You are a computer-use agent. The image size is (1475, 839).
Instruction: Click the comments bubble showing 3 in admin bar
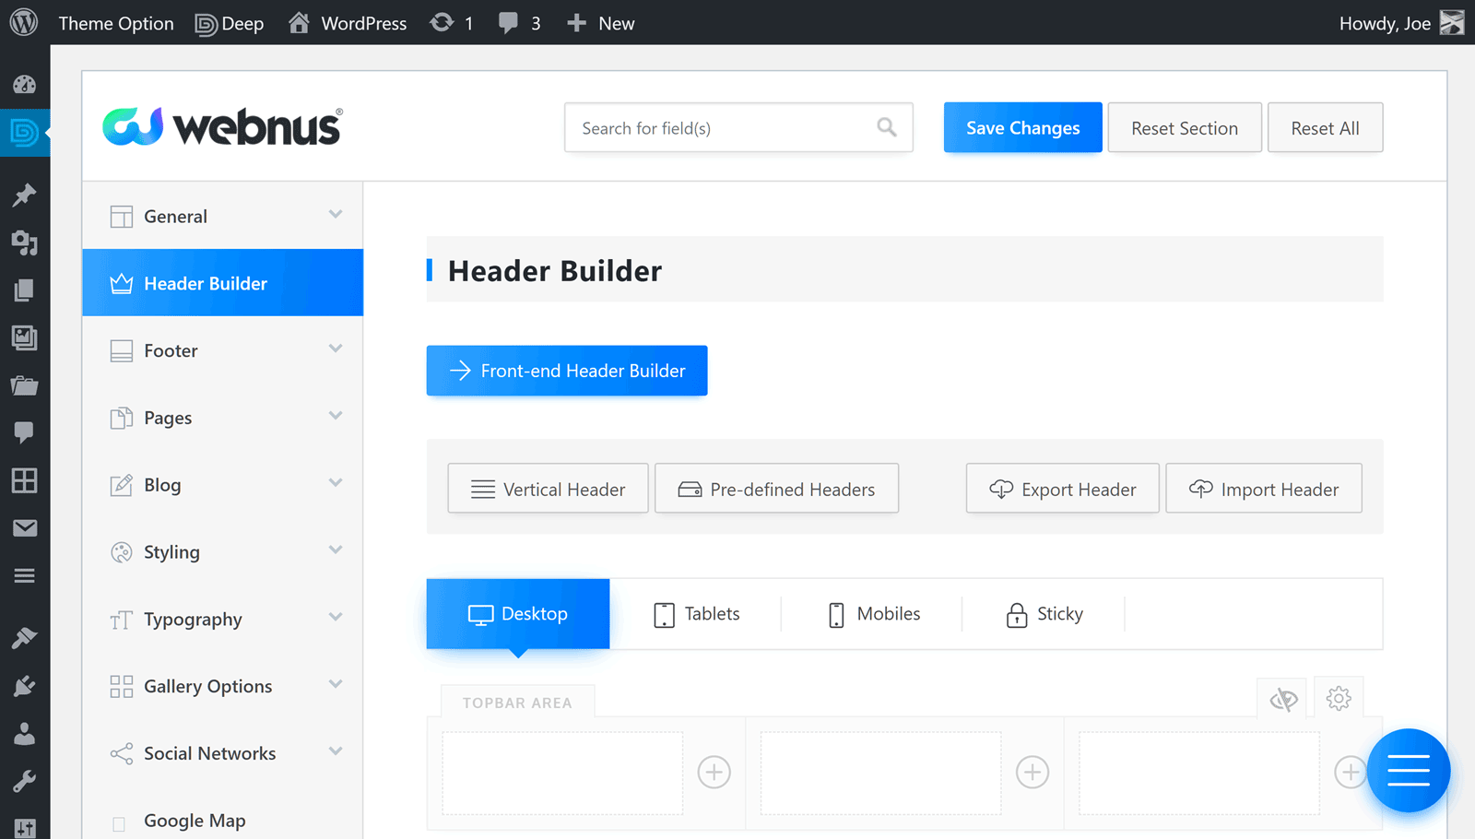519,23
